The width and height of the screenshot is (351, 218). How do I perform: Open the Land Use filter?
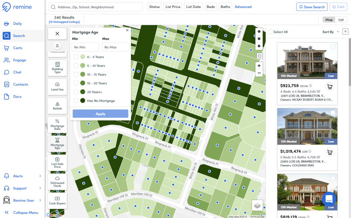[x=57, y=87]
